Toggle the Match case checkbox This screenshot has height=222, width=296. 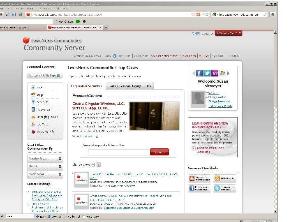pos(84,216)
